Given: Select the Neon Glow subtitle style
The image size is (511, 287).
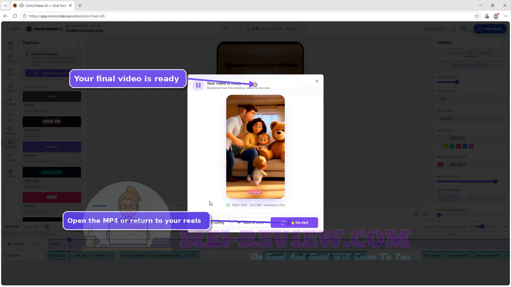Looking at the screenshot, I should pos(52,178).
